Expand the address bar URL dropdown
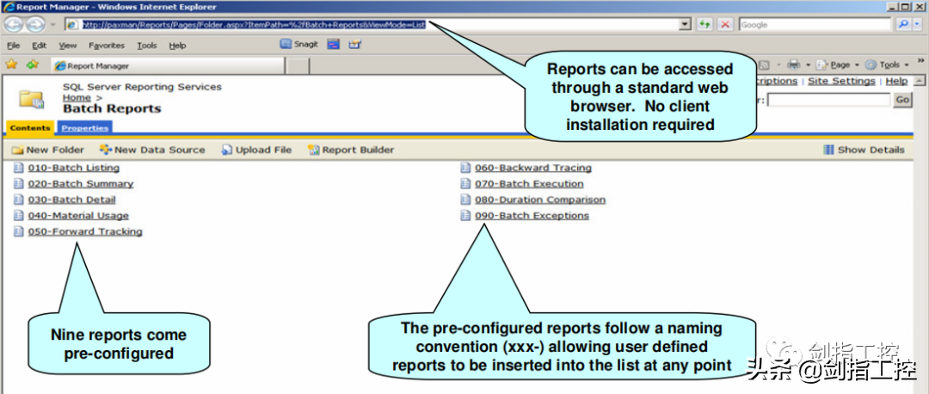 pyautogui.click(x=685, y=25)
